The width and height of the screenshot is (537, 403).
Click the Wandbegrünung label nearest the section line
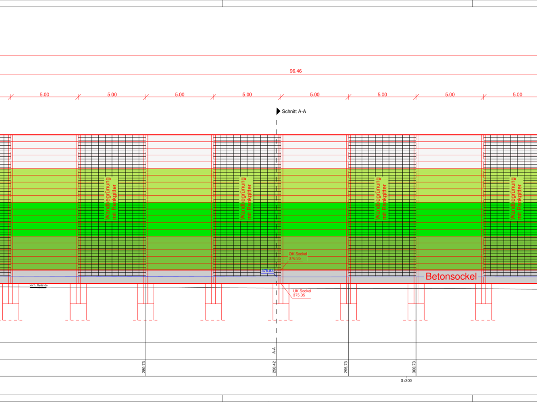click(246, 199)
